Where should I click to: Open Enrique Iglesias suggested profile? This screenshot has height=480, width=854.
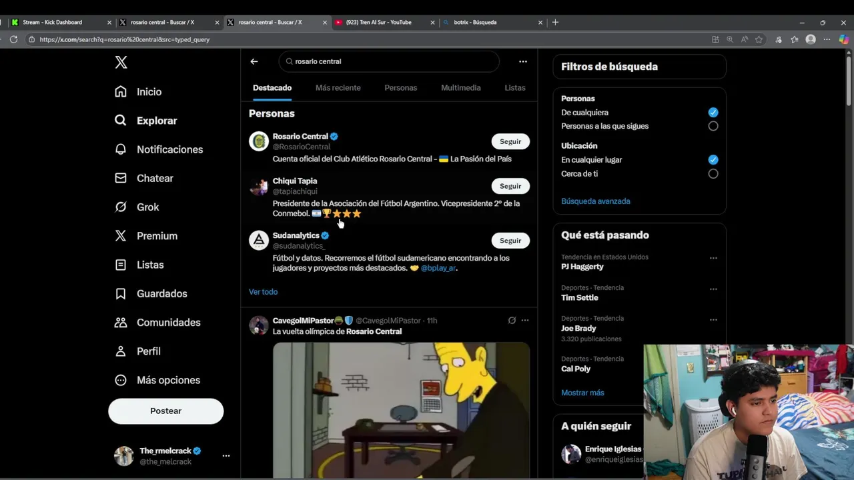(613, 449)
